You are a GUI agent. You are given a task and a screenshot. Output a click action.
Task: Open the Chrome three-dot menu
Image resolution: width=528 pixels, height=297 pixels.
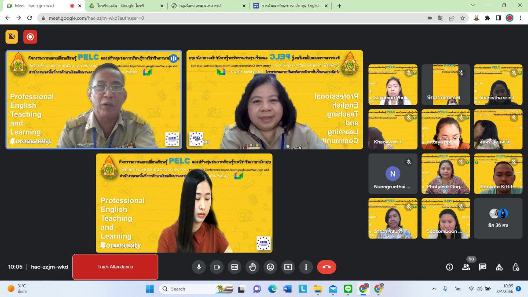521,18
